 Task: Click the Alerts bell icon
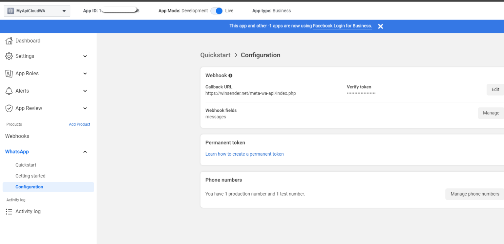(9, 91)
